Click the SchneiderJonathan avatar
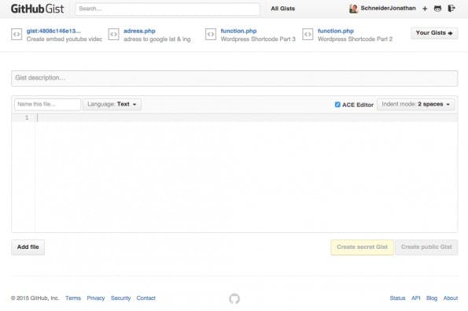The width and height of the screenshot is (468, 311). tap(353, 9)
